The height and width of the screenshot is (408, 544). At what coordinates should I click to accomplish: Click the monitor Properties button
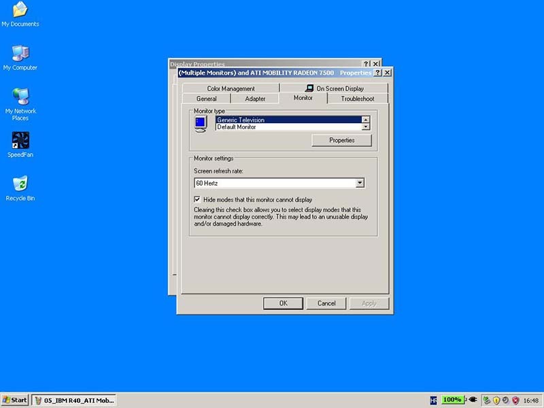tap(341, 140)
